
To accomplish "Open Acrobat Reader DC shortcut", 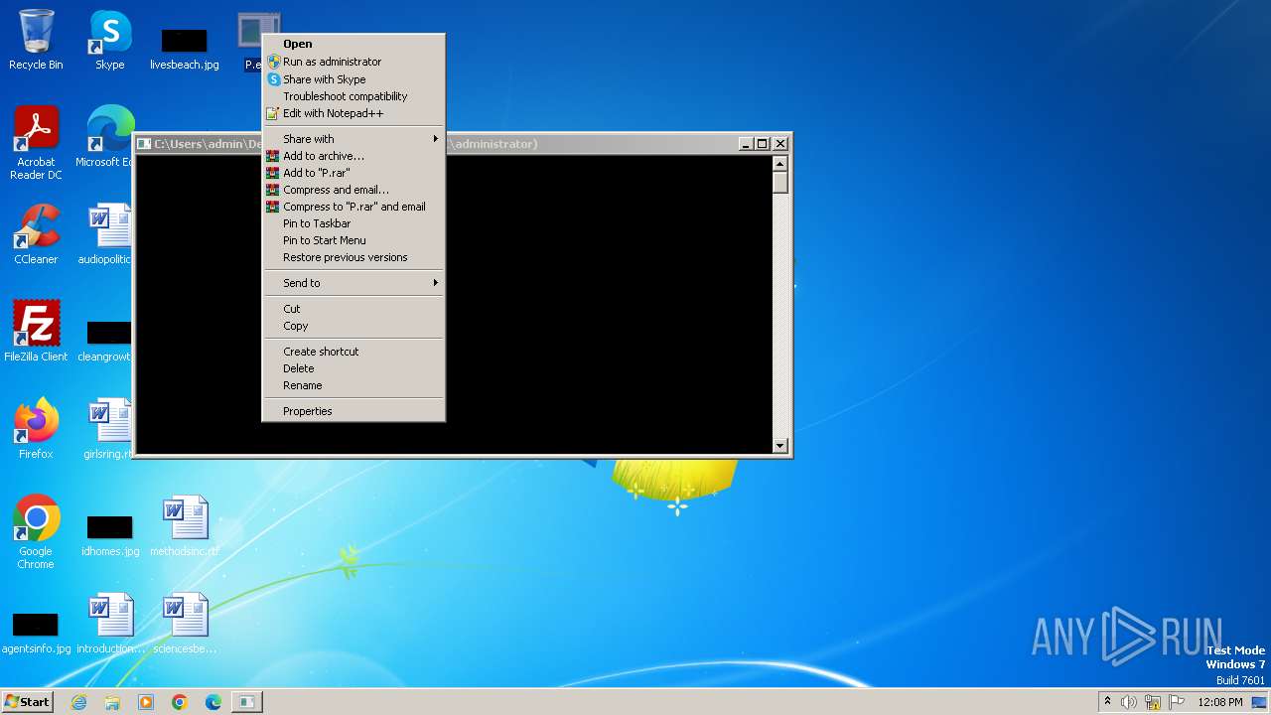I will 36,143.
